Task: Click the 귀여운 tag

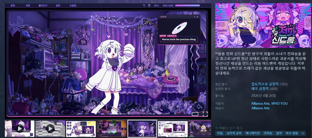Action: point(268,133)
